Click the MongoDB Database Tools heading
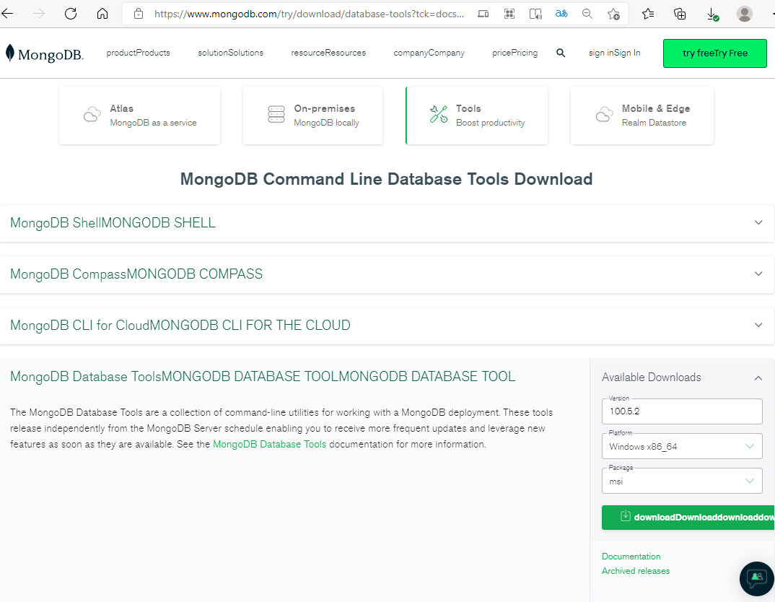 [263, 377]
